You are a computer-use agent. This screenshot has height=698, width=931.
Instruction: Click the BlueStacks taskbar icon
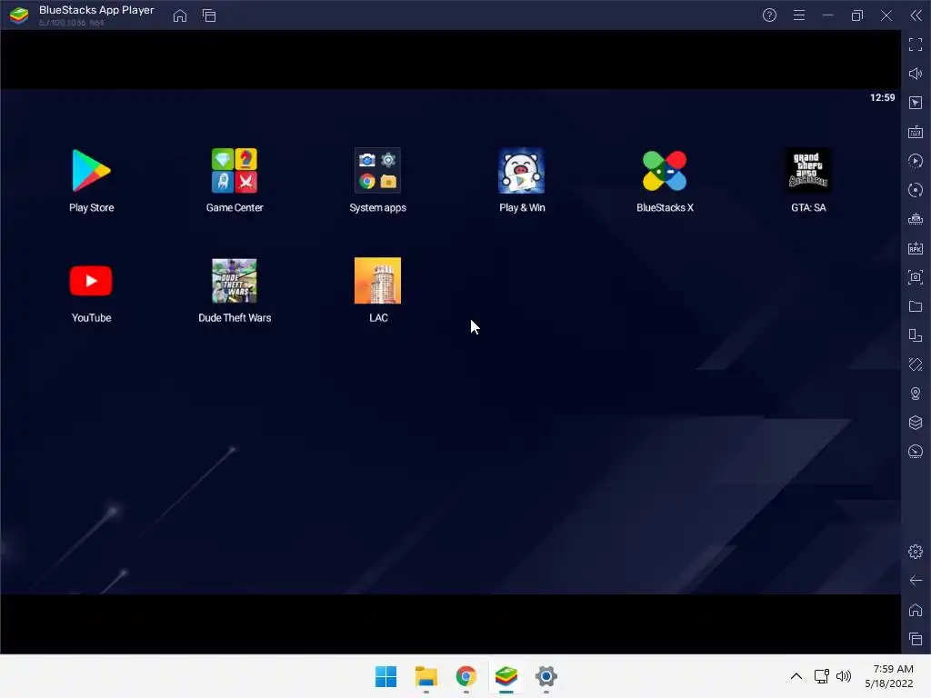click(x=506, y=676)
